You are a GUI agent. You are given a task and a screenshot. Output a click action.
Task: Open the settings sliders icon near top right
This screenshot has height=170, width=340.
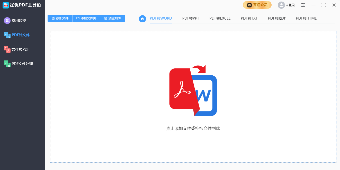[303, 5]
